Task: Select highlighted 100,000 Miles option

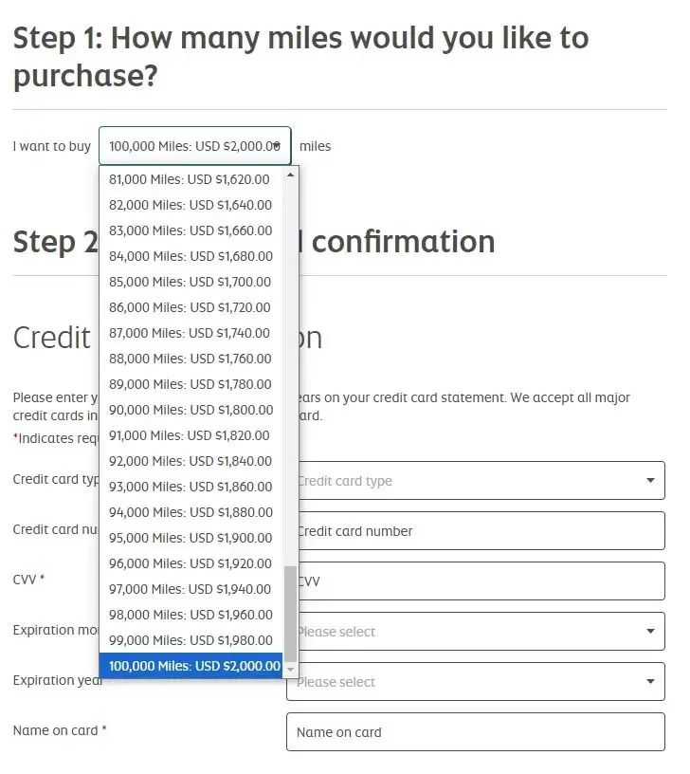Action: (x=190, y=666)
